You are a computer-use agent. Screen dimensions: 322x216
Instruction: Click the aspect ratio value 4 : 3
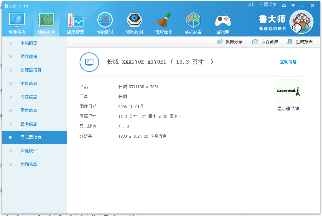point(123,126)
